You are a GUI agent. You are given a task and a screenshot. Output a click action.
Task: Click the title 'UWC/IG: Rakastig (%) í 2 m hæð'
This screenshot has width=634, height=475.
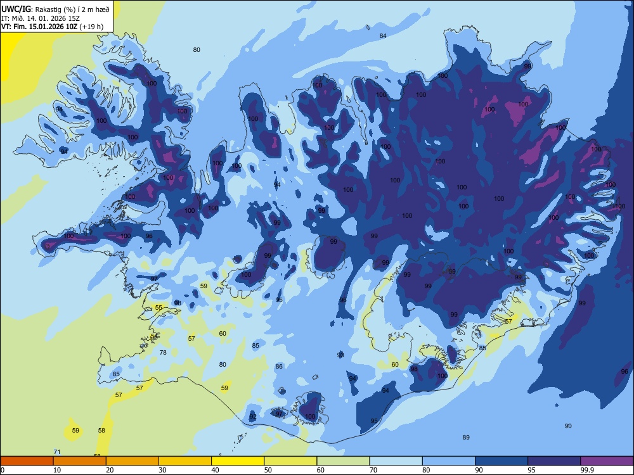click(x=55, y=9)
